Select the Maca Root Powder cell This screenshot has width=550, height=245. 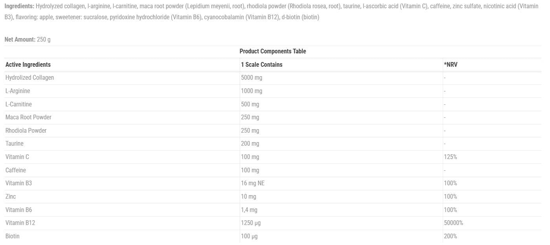click(28, 117)
